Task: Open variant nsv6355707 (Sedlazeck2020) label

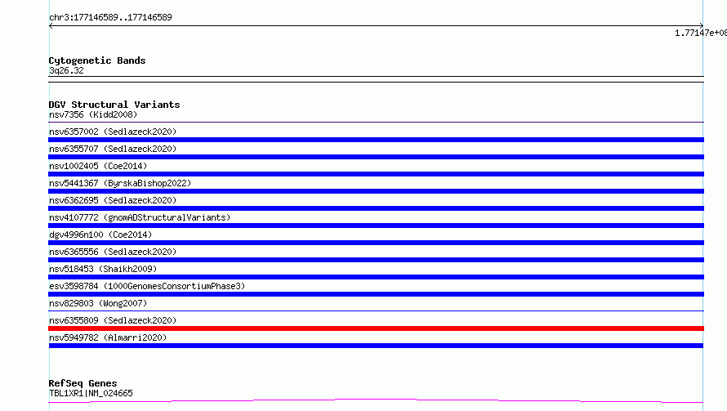Action: (113, 149)
